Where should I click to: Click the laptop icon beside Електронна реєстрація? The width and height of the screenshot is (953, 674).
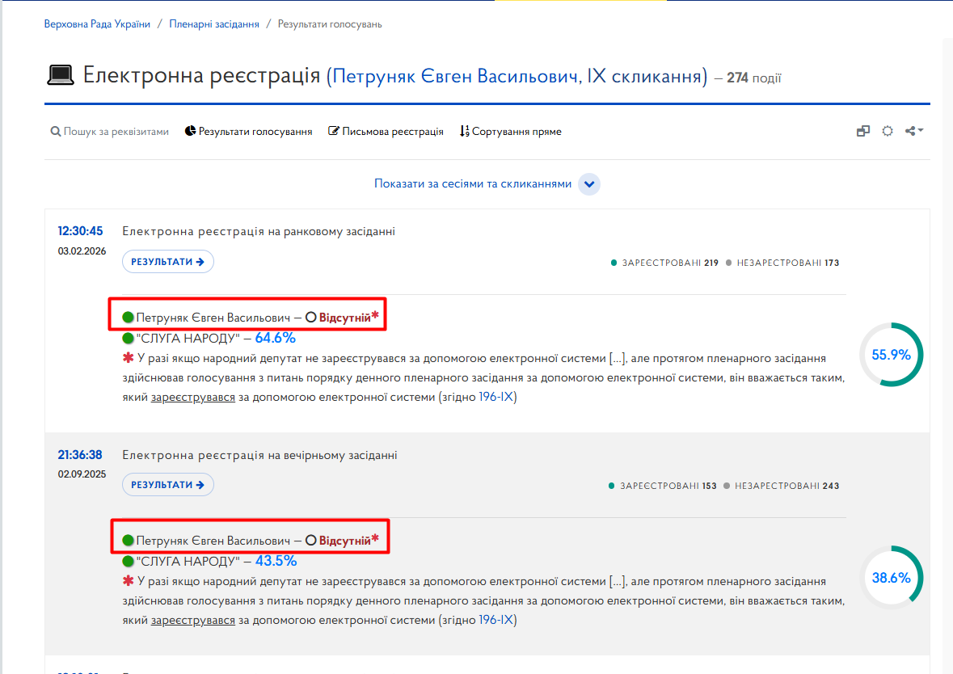pyautogui.click(x=60, y=75)
